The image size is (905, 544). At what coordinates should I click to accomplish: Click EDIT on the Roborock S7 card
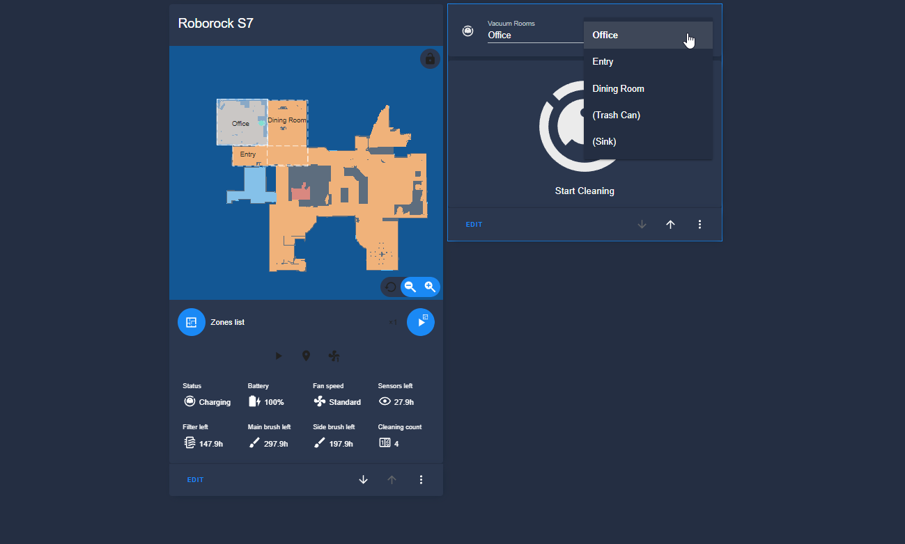coord(195,480)
